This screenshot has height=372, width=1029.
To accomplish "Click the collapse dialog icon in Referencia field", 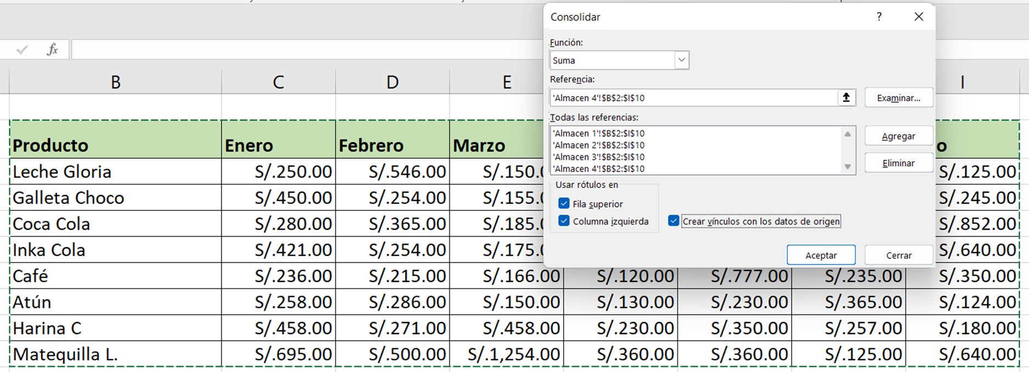I will pyautogui.click(x=846, y=98).
